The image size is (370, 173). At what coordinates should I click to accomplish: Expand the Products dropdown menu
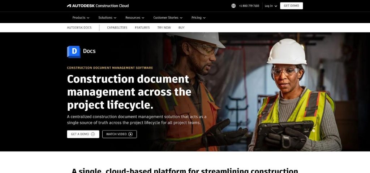tap(81, 18)
